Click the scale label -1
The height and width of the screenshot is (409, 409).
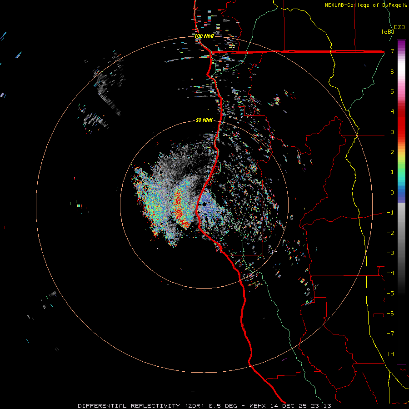(390, 213)
